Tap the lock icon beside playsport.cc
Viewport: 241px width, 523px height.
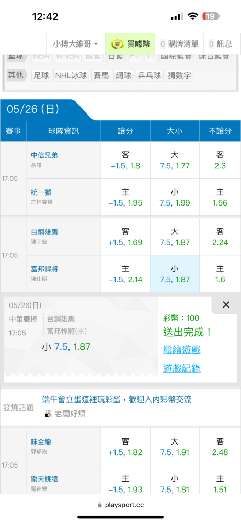click(100, 505)
